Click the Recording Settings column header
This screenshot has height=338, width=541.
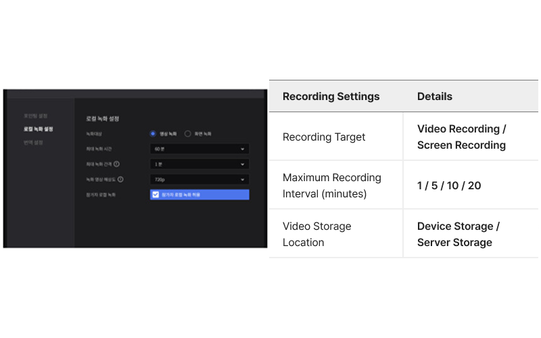331,97
